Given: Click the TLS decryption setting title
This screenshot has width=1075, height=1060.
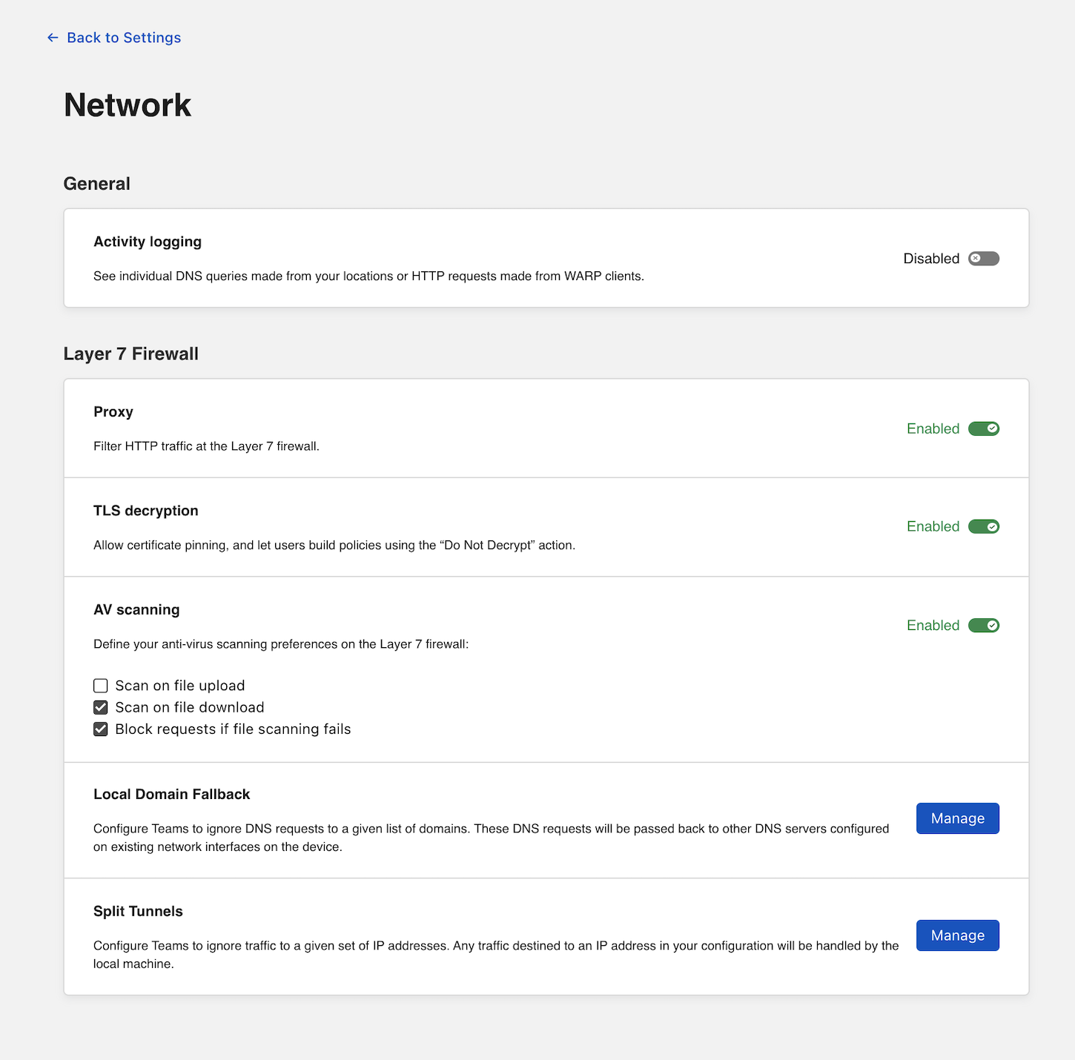Looking at the screenshot, I should (145, 511).
